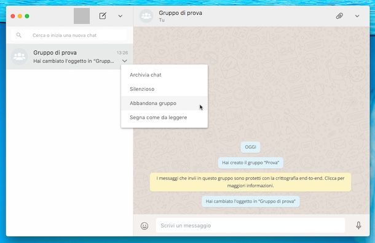Choose Abbandona gruppo menu entry
This screenshot has height=243, width=375.
tap(164, 103)
